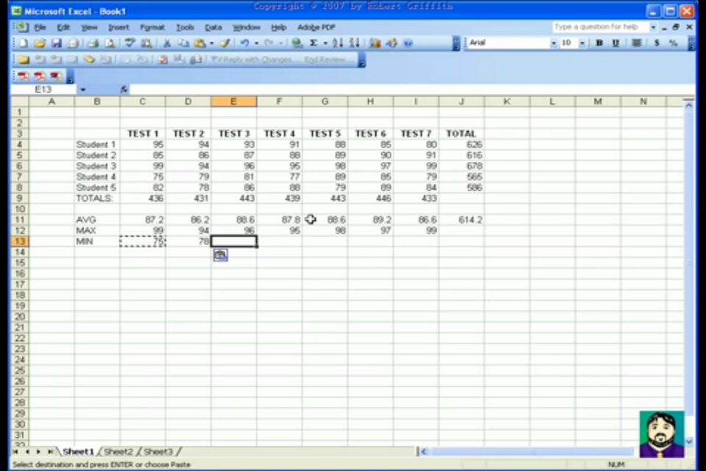Expand the Name Box dropdown arrow
706x471 pixels.
click(x=83, y=89)
